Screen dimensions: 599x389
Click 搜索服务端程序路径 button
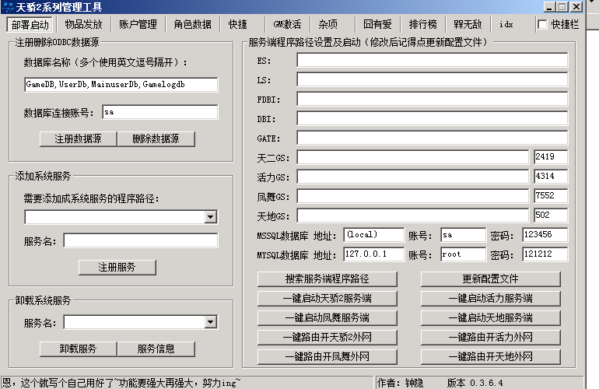point(327,279)
